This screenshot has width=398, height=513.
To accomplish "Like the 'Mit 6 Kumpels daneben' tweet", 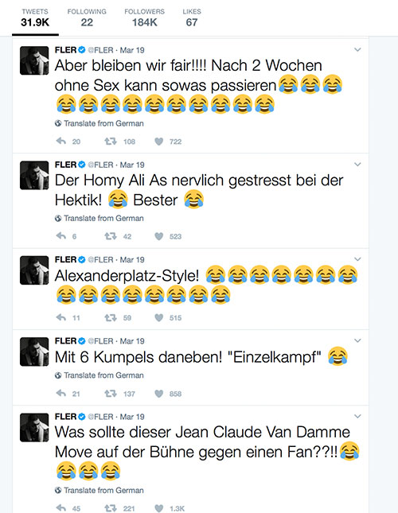I will point(158,394).
